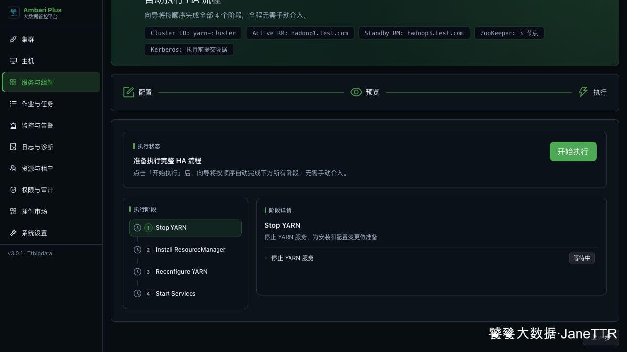Click the 等待中 status badge
The width and height of the screenshot is (627, 352).
[x=582, y=258]
